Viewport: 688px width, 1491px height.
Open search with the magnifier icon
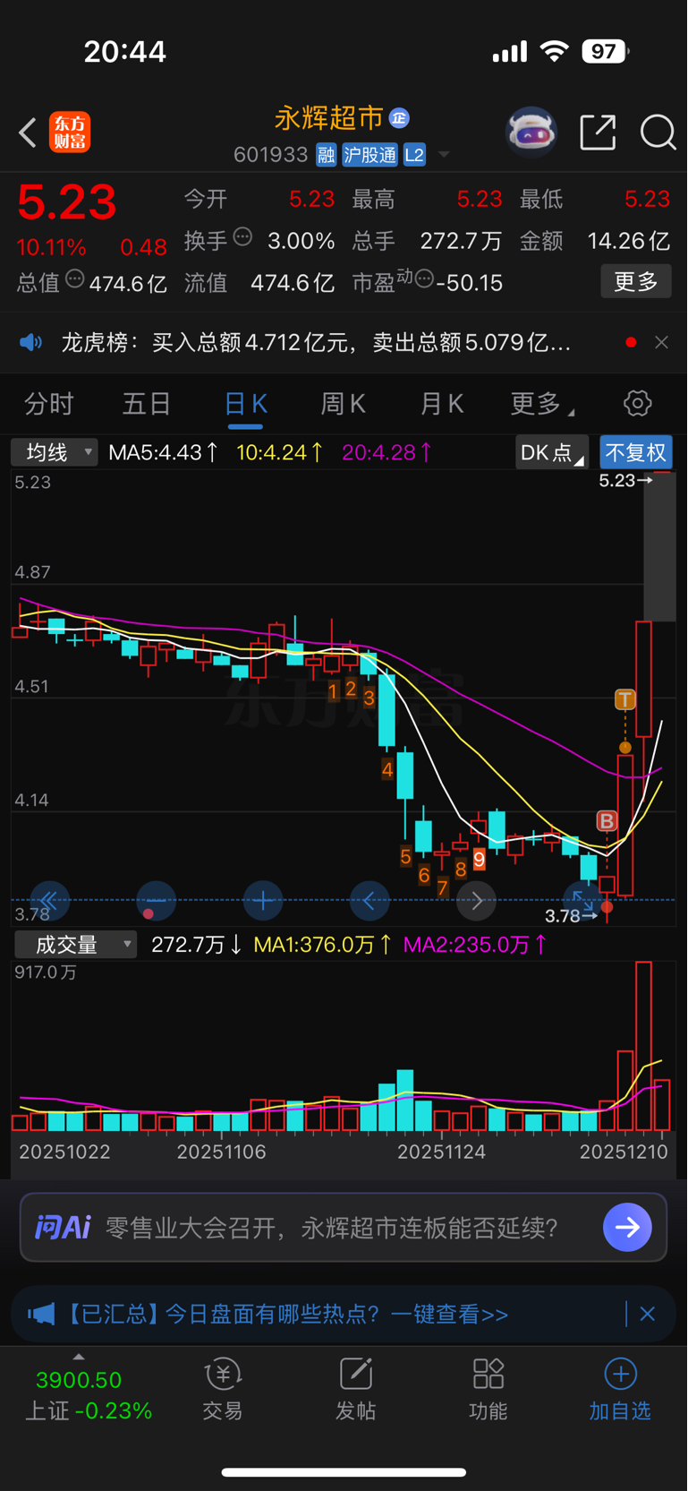[x=658, y=133]
